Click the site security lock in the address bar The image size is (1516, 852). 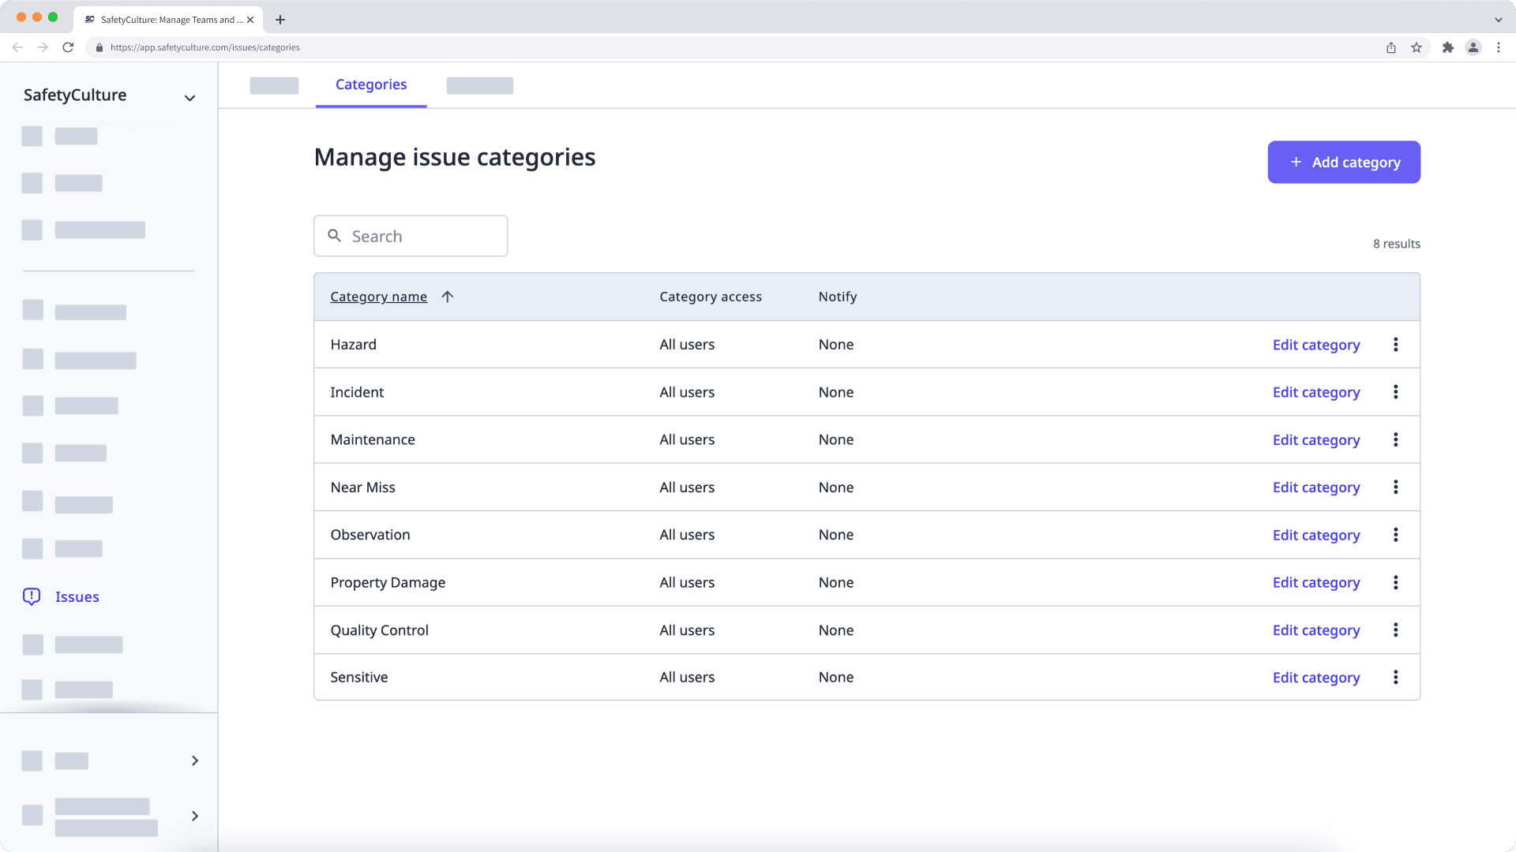[99, 47]
